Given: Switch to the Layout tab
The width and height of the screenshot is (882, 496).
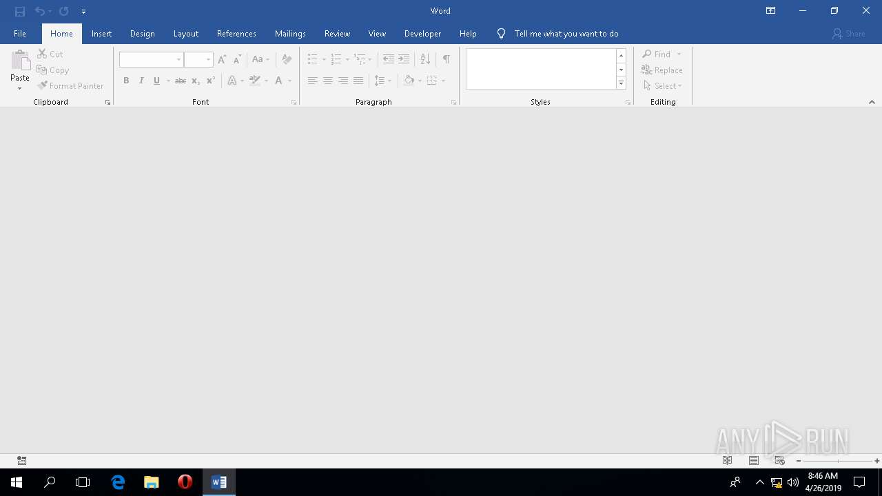Looking at the screenshot, I should pyautogui.click(x=186, y=34).
